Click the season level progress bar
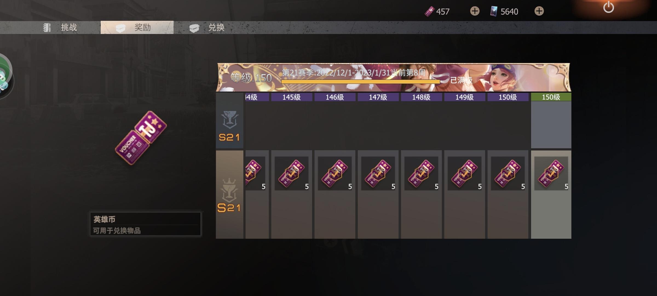The width and height of the screenshot is (657, 296). coord(361,81)
